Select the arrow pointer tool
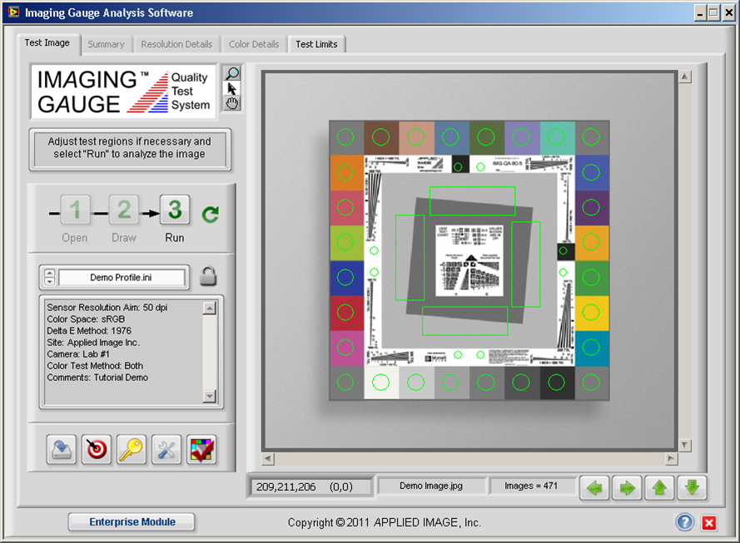 tap(231, 88)
